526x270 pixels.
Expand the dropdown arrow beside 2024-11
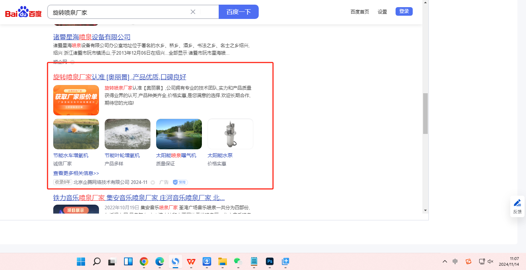point(153,182)
